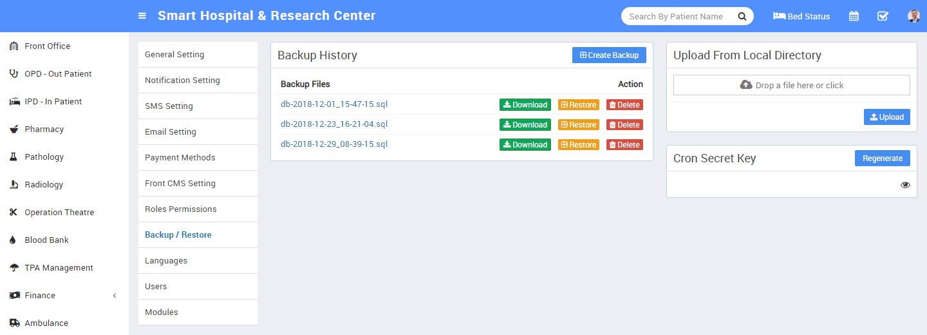This screenshot has height=335, width=927.
Task: Download db-2018-12-01_15-47-15.sql backup
Action: [x=525, y=105]
